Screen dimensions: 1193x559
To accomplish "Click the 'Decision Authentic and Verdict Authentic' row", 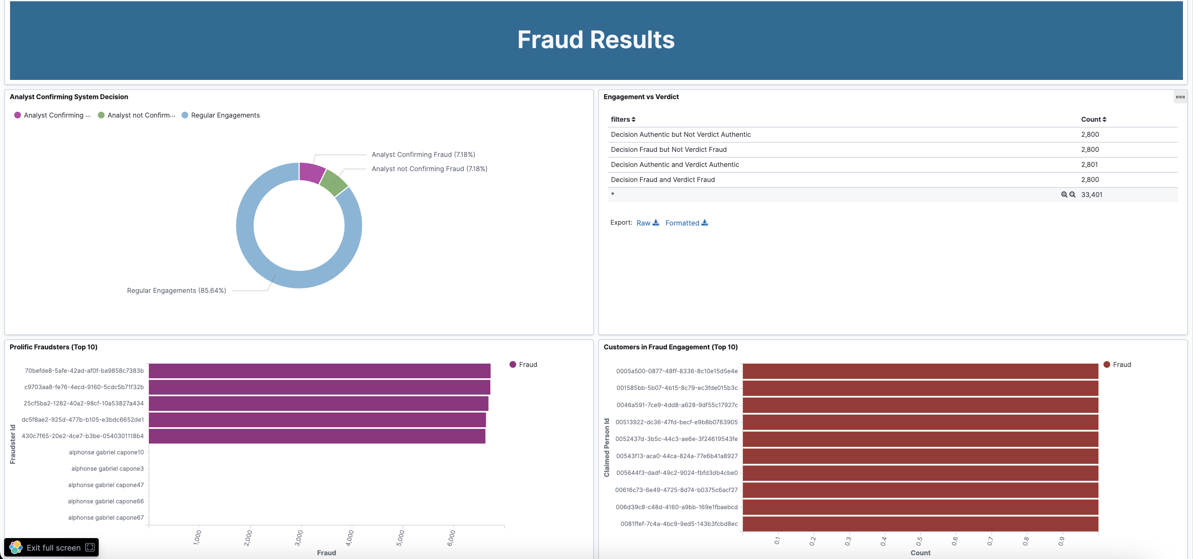I will (x=892, y=164).
